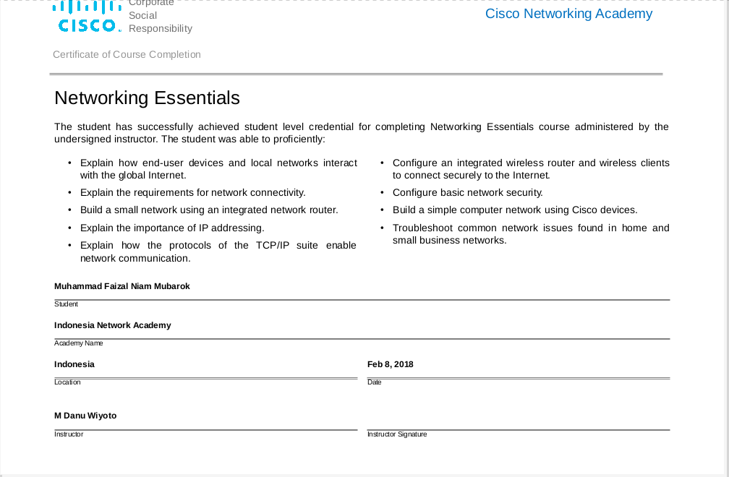729x477 pixels.
Task: Click the wireless router configuration bullet
Action: (x=530, y=168)
